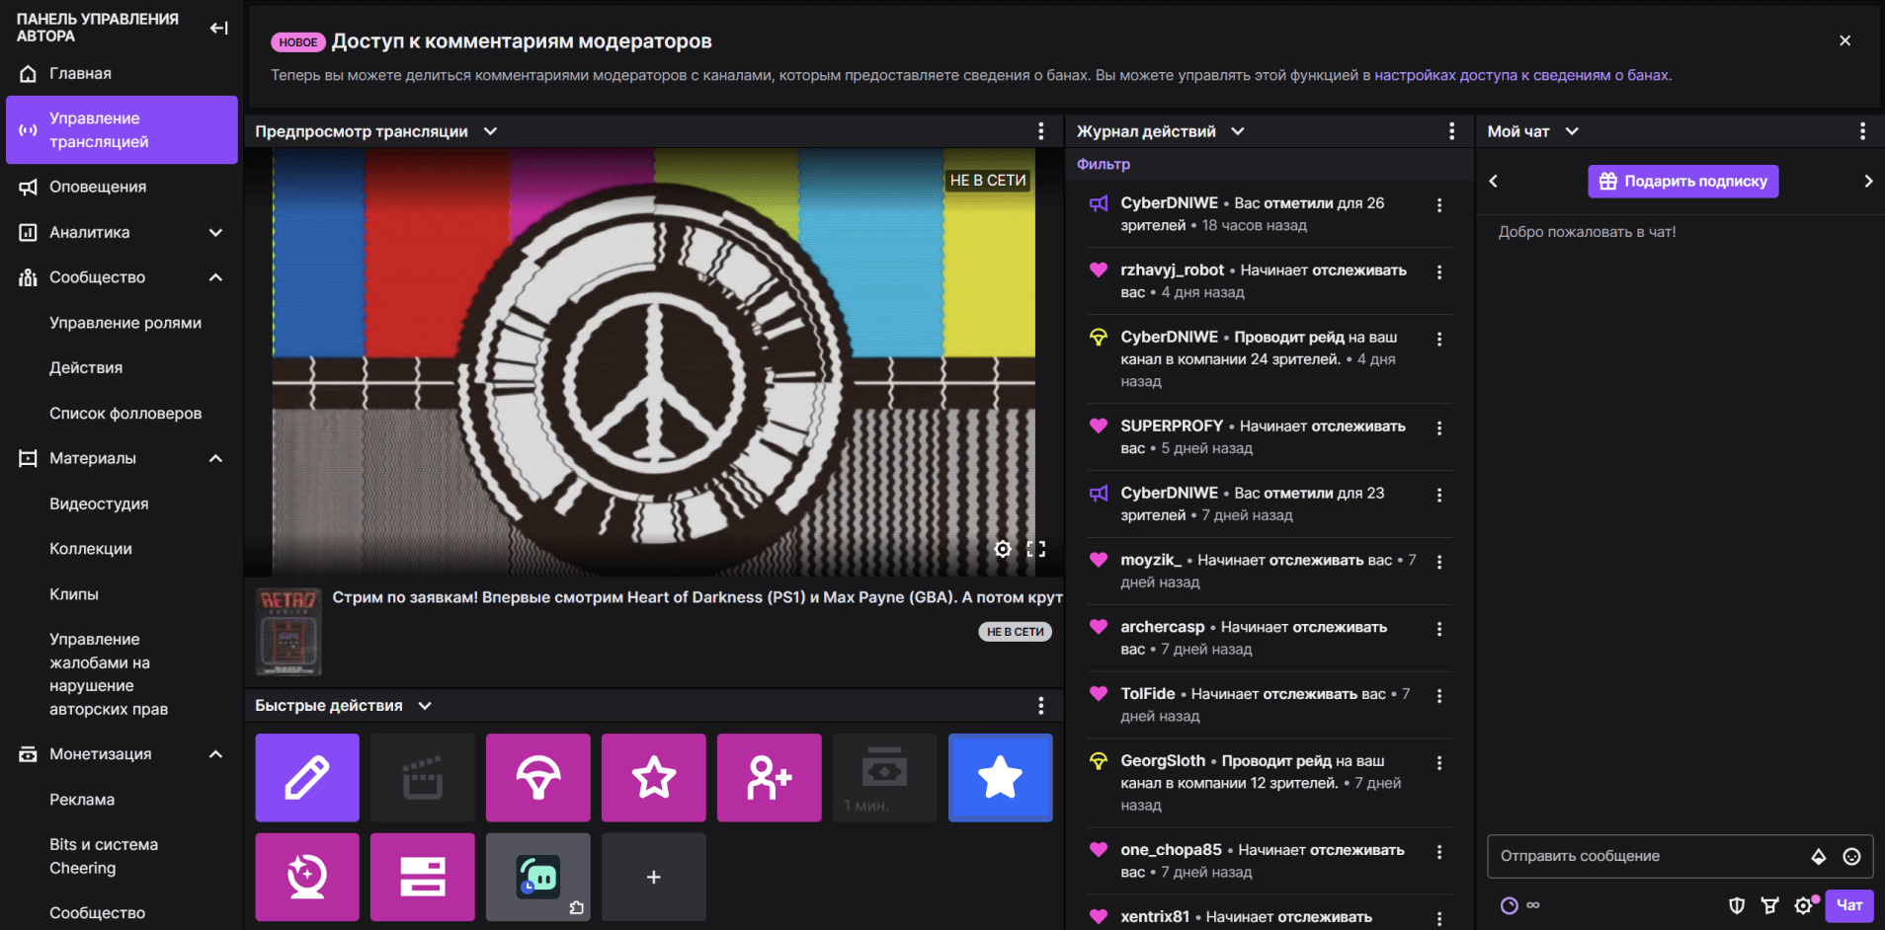Collapse the creator dashboard sidebar

pos(219,28)
